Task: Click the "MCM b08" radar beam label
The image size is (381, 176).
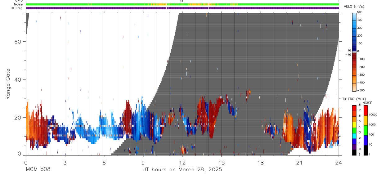Action: [38, 169]
